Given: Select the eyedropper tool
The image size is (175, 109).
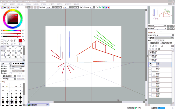Looking at the screenshot, I should pos(15,44).
